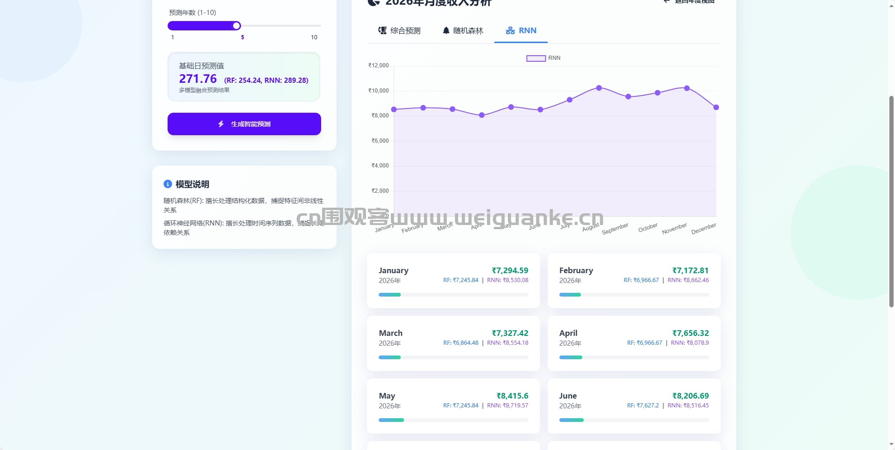Click the August data point on chart
Screen dimensions: 895x450
pyautogui.click(x=599, y=88)
